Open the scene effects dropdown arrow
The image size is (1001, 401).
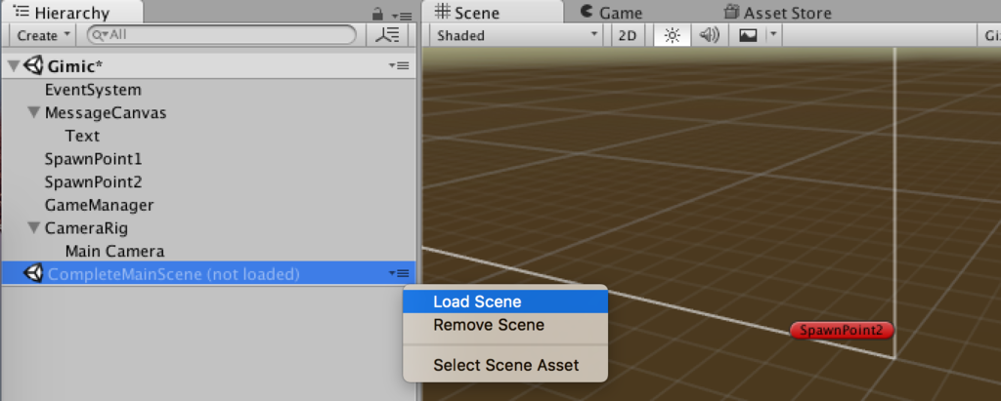[773, 36]
